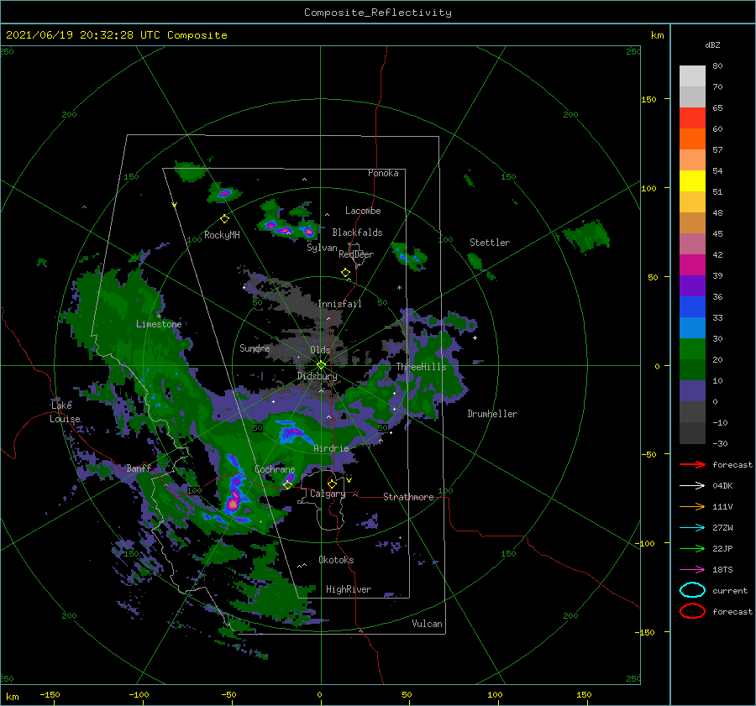Click the ThreeHills label
Viewport: 756px width, 706px height.
point(421,367)
